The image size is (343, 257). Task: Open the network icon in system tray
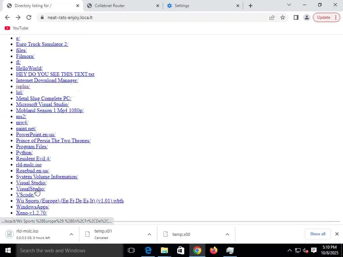tap(298, 250)
